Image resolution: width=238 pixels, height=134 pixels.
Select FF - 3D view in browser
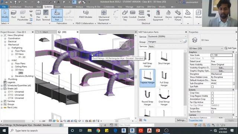tap(22, 57)
